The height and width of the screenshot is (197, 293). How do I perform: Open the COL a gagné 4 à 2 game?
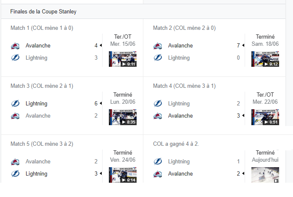(176, 144)
